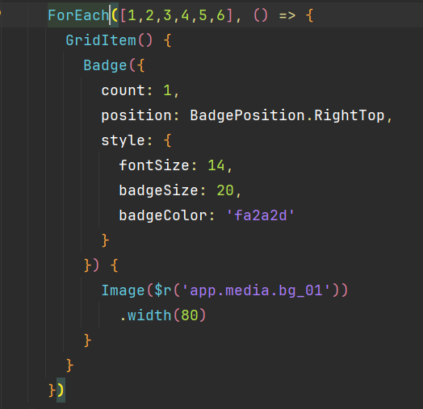Click the ForEach keyword
Viewport: 423px width, 409px height.
(x=78, y=15)
